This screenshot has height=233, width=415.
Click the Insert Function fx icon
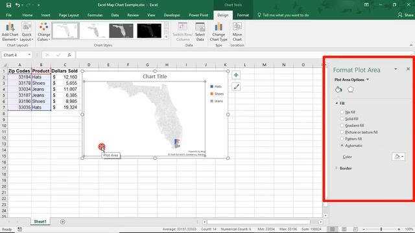point(69,55)
